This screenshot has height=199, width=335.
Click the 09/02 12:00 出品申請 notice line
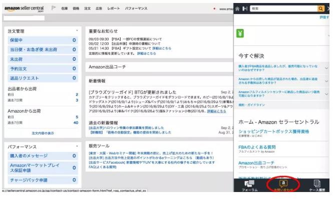[x=125, y=43]
